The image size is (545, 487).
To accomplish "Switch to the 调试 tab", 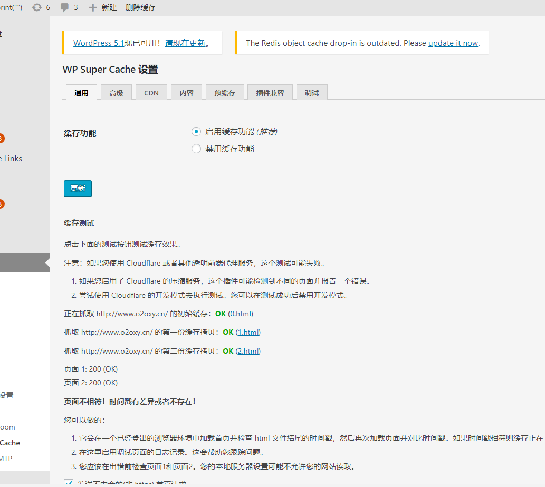I will (312, 93).
